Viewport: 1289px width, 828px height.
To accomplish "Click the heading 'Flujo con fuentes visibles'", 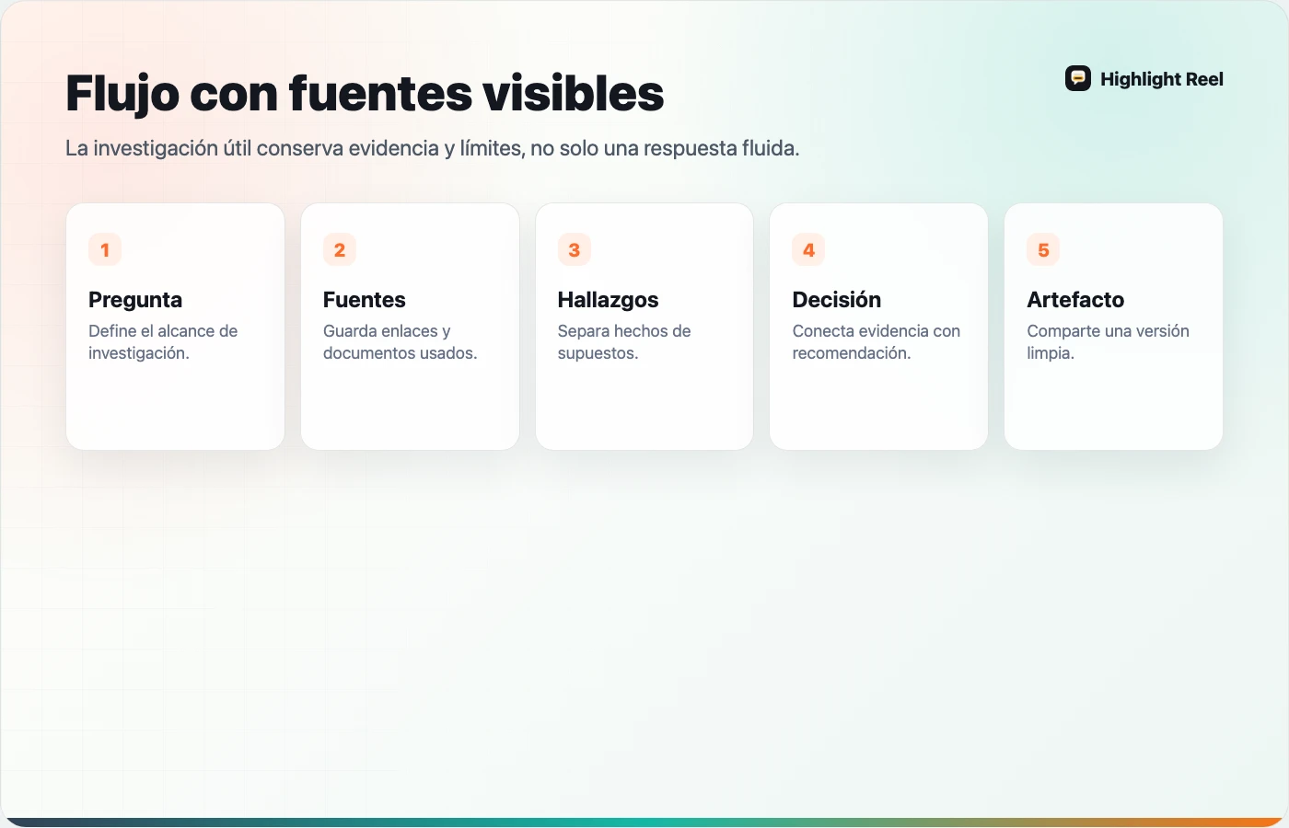I will (365, 93).
